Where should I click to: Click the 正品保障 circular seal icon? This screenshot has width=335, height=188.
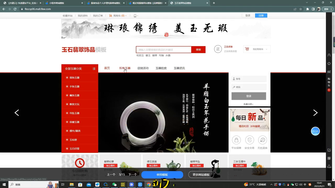tap(218, 49)
